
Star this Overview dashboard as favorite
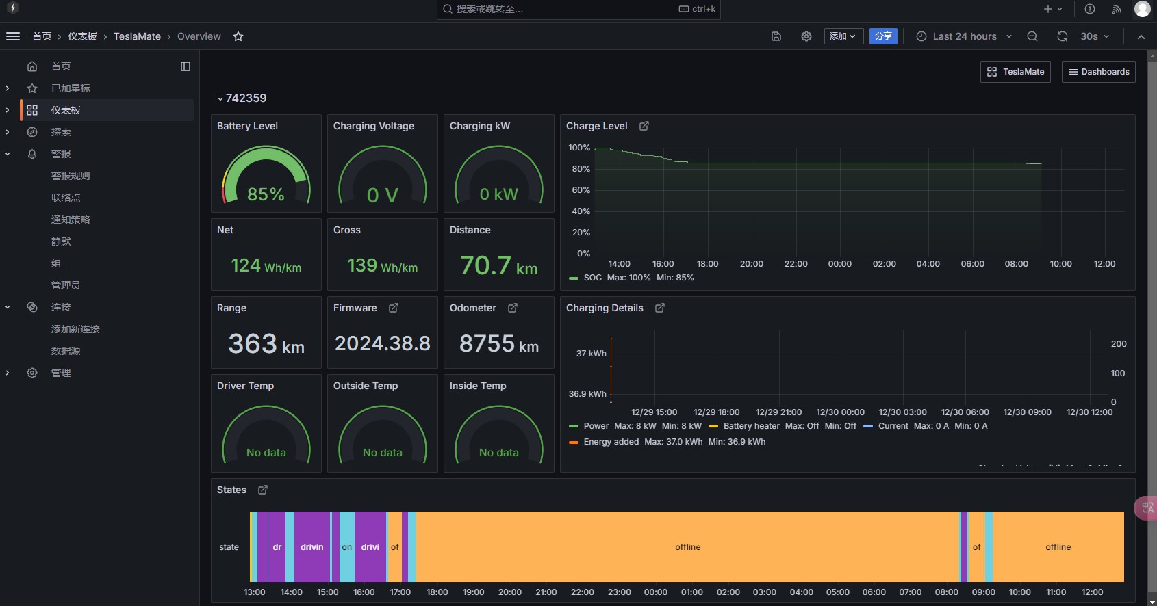click(238, 36)
